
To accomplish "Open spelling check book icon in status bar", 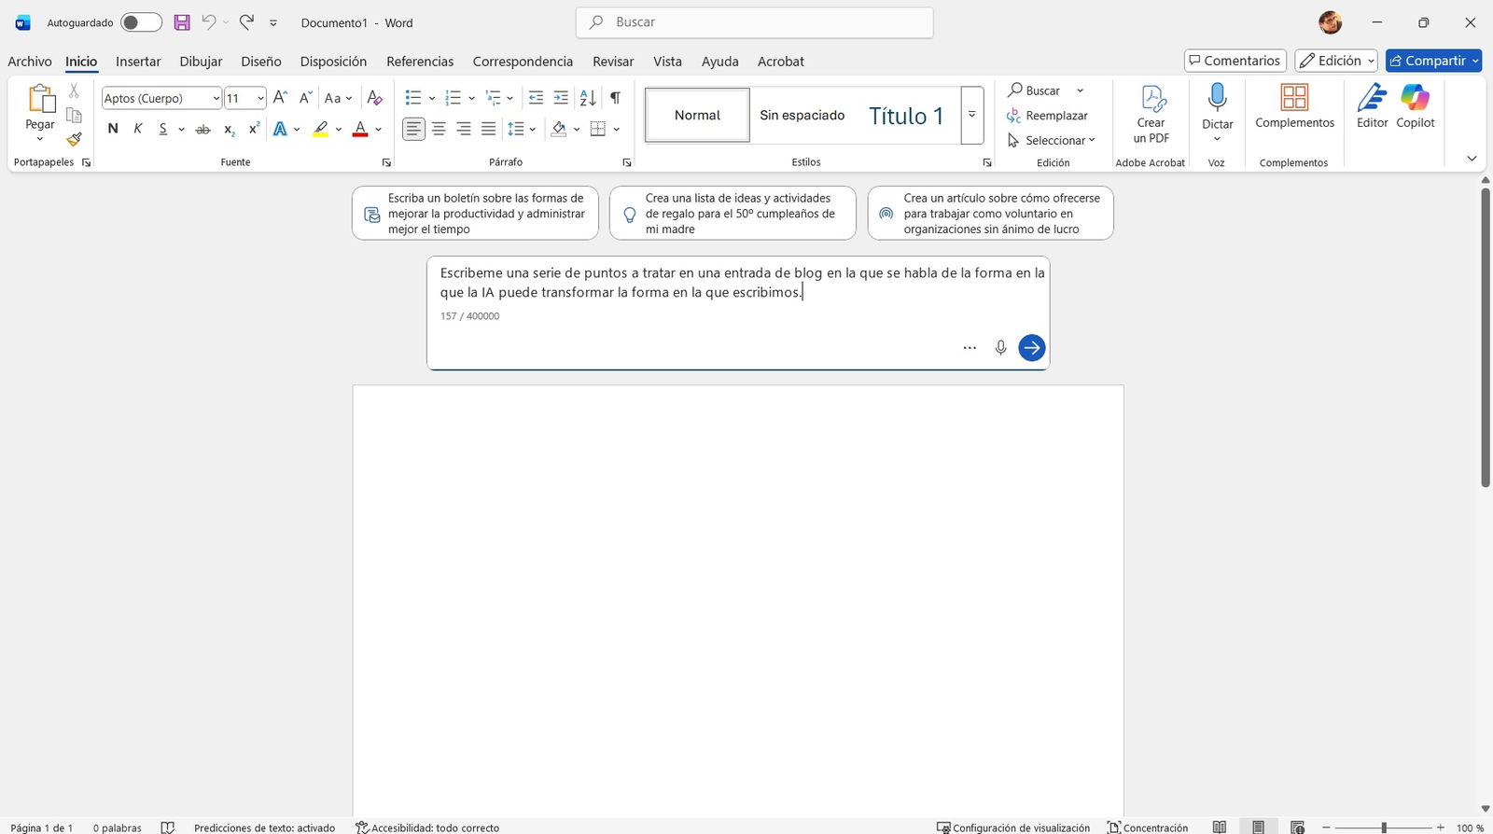I will pos(168,827).
